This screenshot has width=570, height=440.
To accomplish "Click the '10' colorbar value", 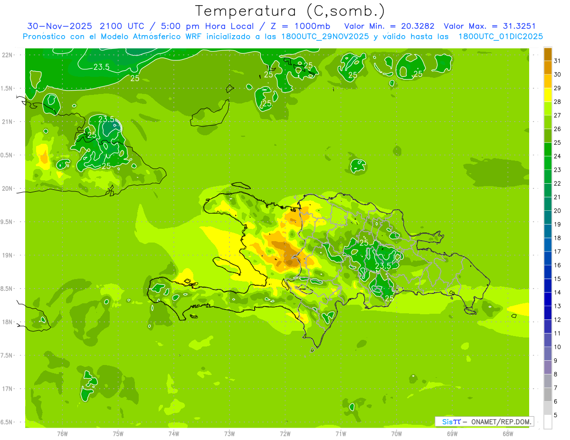I will coord(558,347).
